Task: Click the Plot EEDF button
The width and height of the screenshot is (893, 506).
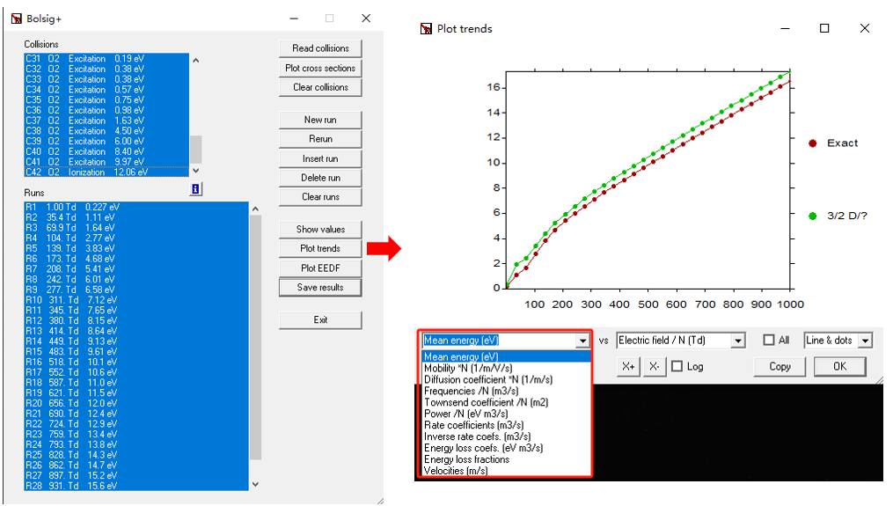Action: point(320,268)
